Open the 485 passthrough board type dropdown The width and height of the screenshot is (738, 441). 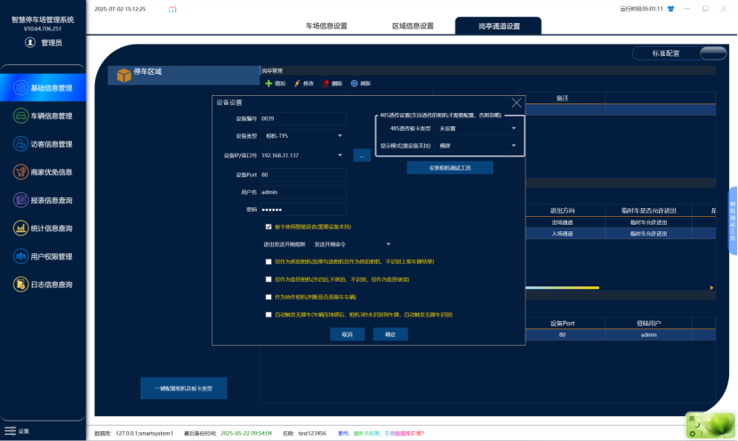point(477,129)
